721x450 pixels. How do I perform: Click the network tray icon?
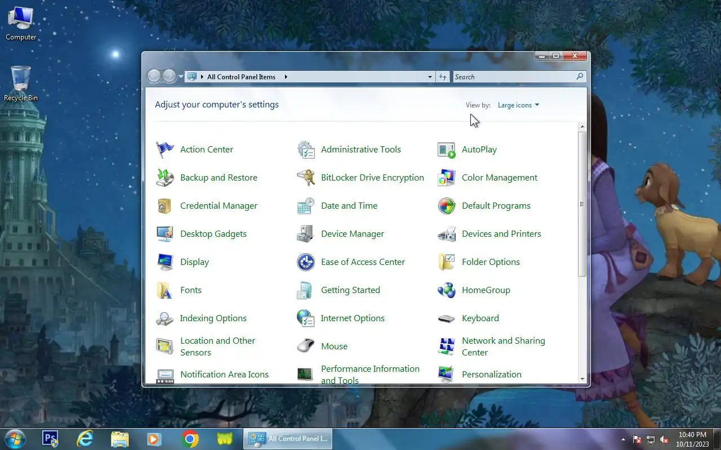(651, 439)
